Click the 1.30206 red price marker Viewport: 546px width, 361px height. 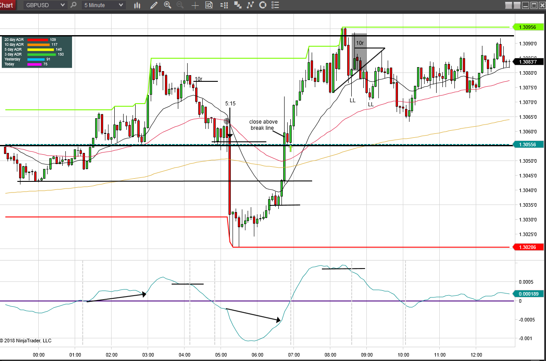click(x=529, y=247)
